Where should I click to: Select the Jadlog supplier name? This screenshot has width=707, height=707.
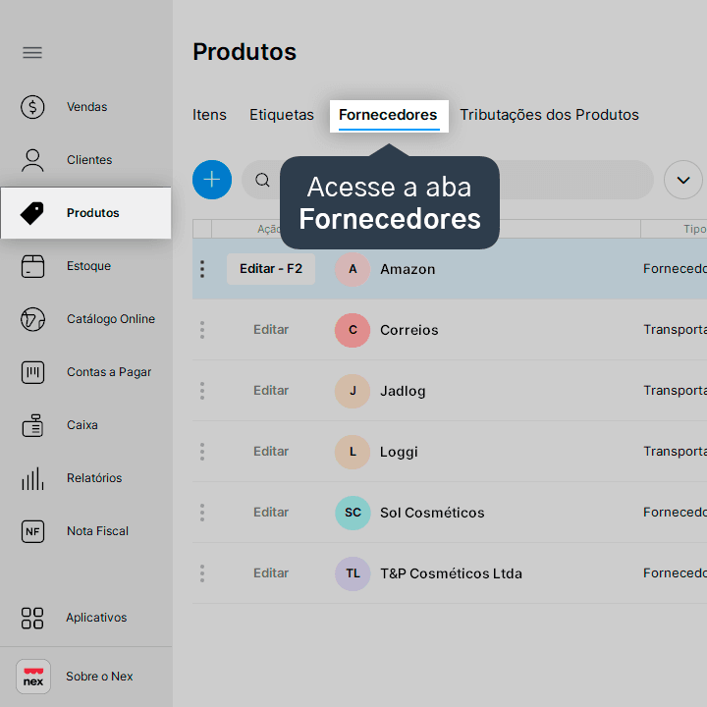point(403,392)
